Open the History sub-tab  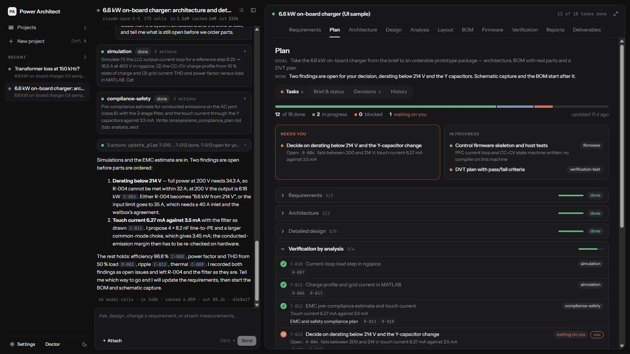(x=399, y=92)
